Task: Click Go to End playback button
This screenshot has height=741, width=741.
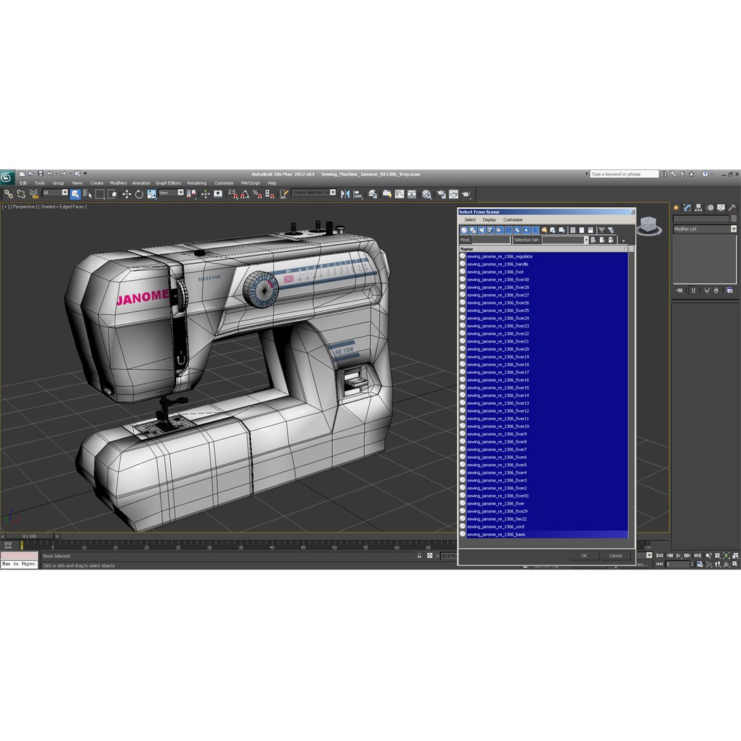Action: [697, 556]
